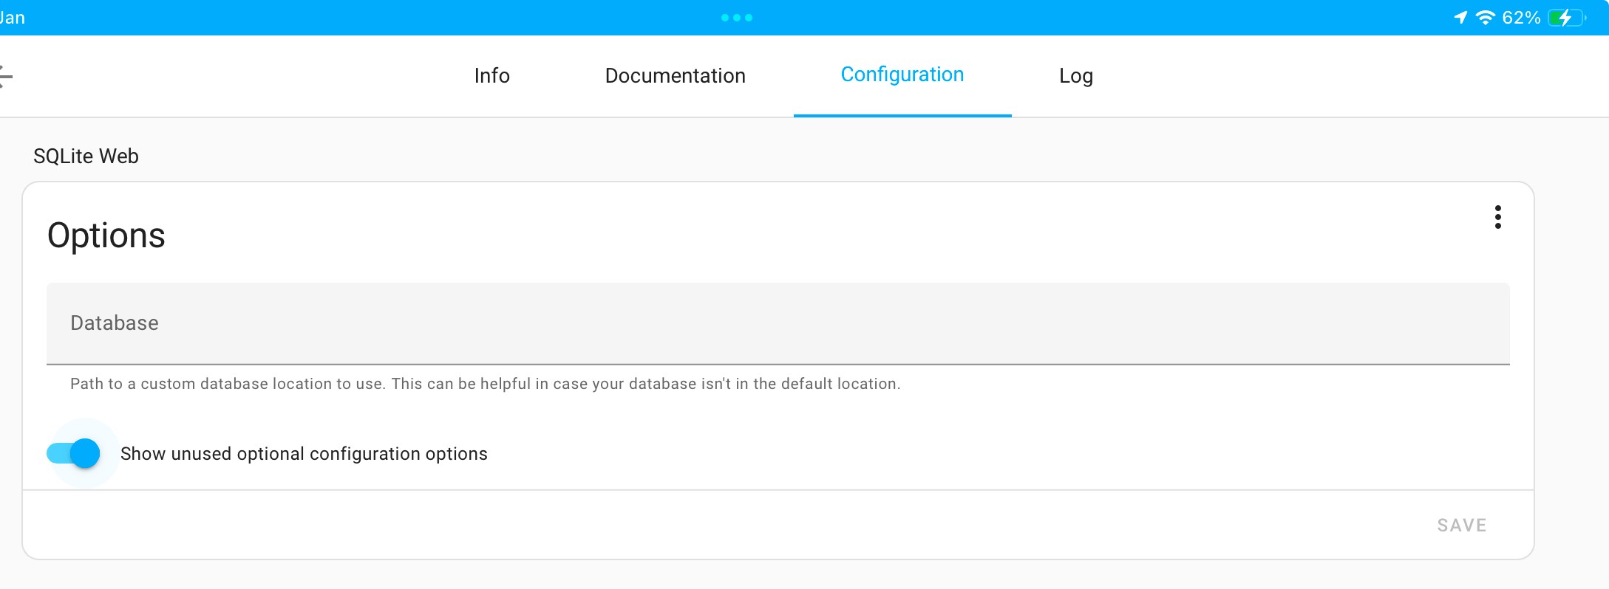The image size is (1609, 589).
Task: Disable the show unused options switch
Action: tap(73, 453)
